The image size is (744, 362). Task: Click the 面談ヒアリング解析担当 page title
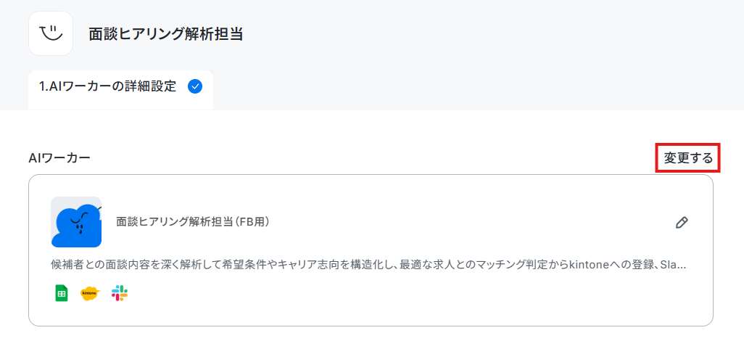tap(165, 34)
